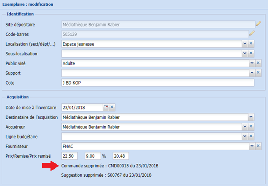Expand the Destinataire de l'acquisition dropdown

point(251,117)
